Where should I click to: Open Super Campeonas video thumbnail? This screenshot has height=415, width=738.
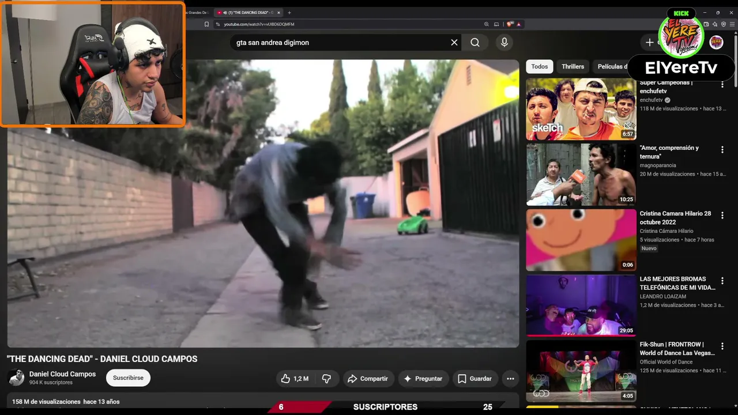[581, 109]
